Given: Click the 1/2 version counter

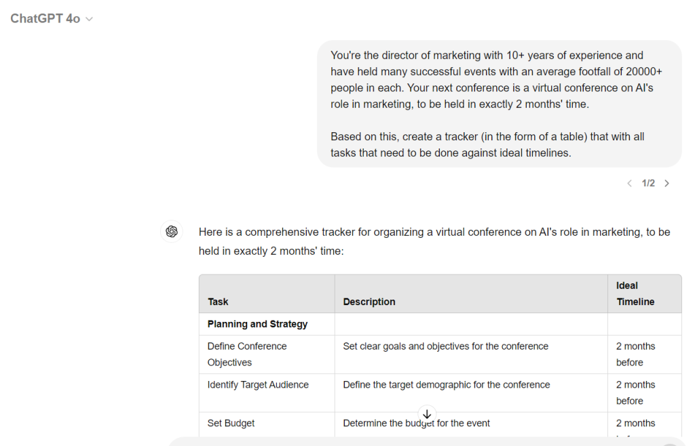Looking at the screenshot, I should coord(648,183).
